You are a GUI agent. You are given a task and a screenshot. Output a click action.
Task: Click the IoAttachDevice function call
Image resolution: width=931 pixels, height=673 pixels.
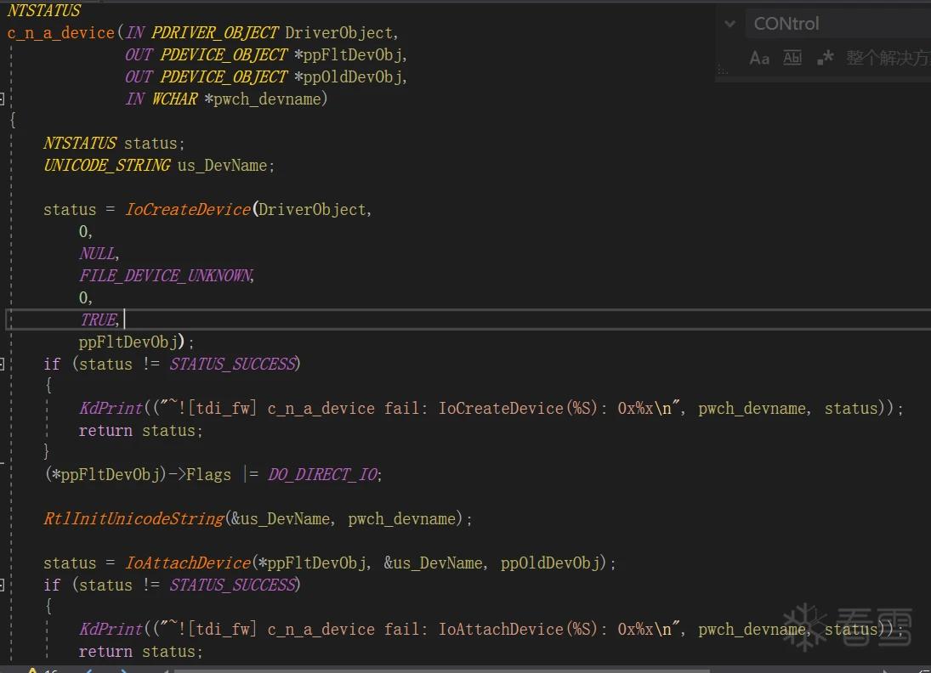[188, 563]
